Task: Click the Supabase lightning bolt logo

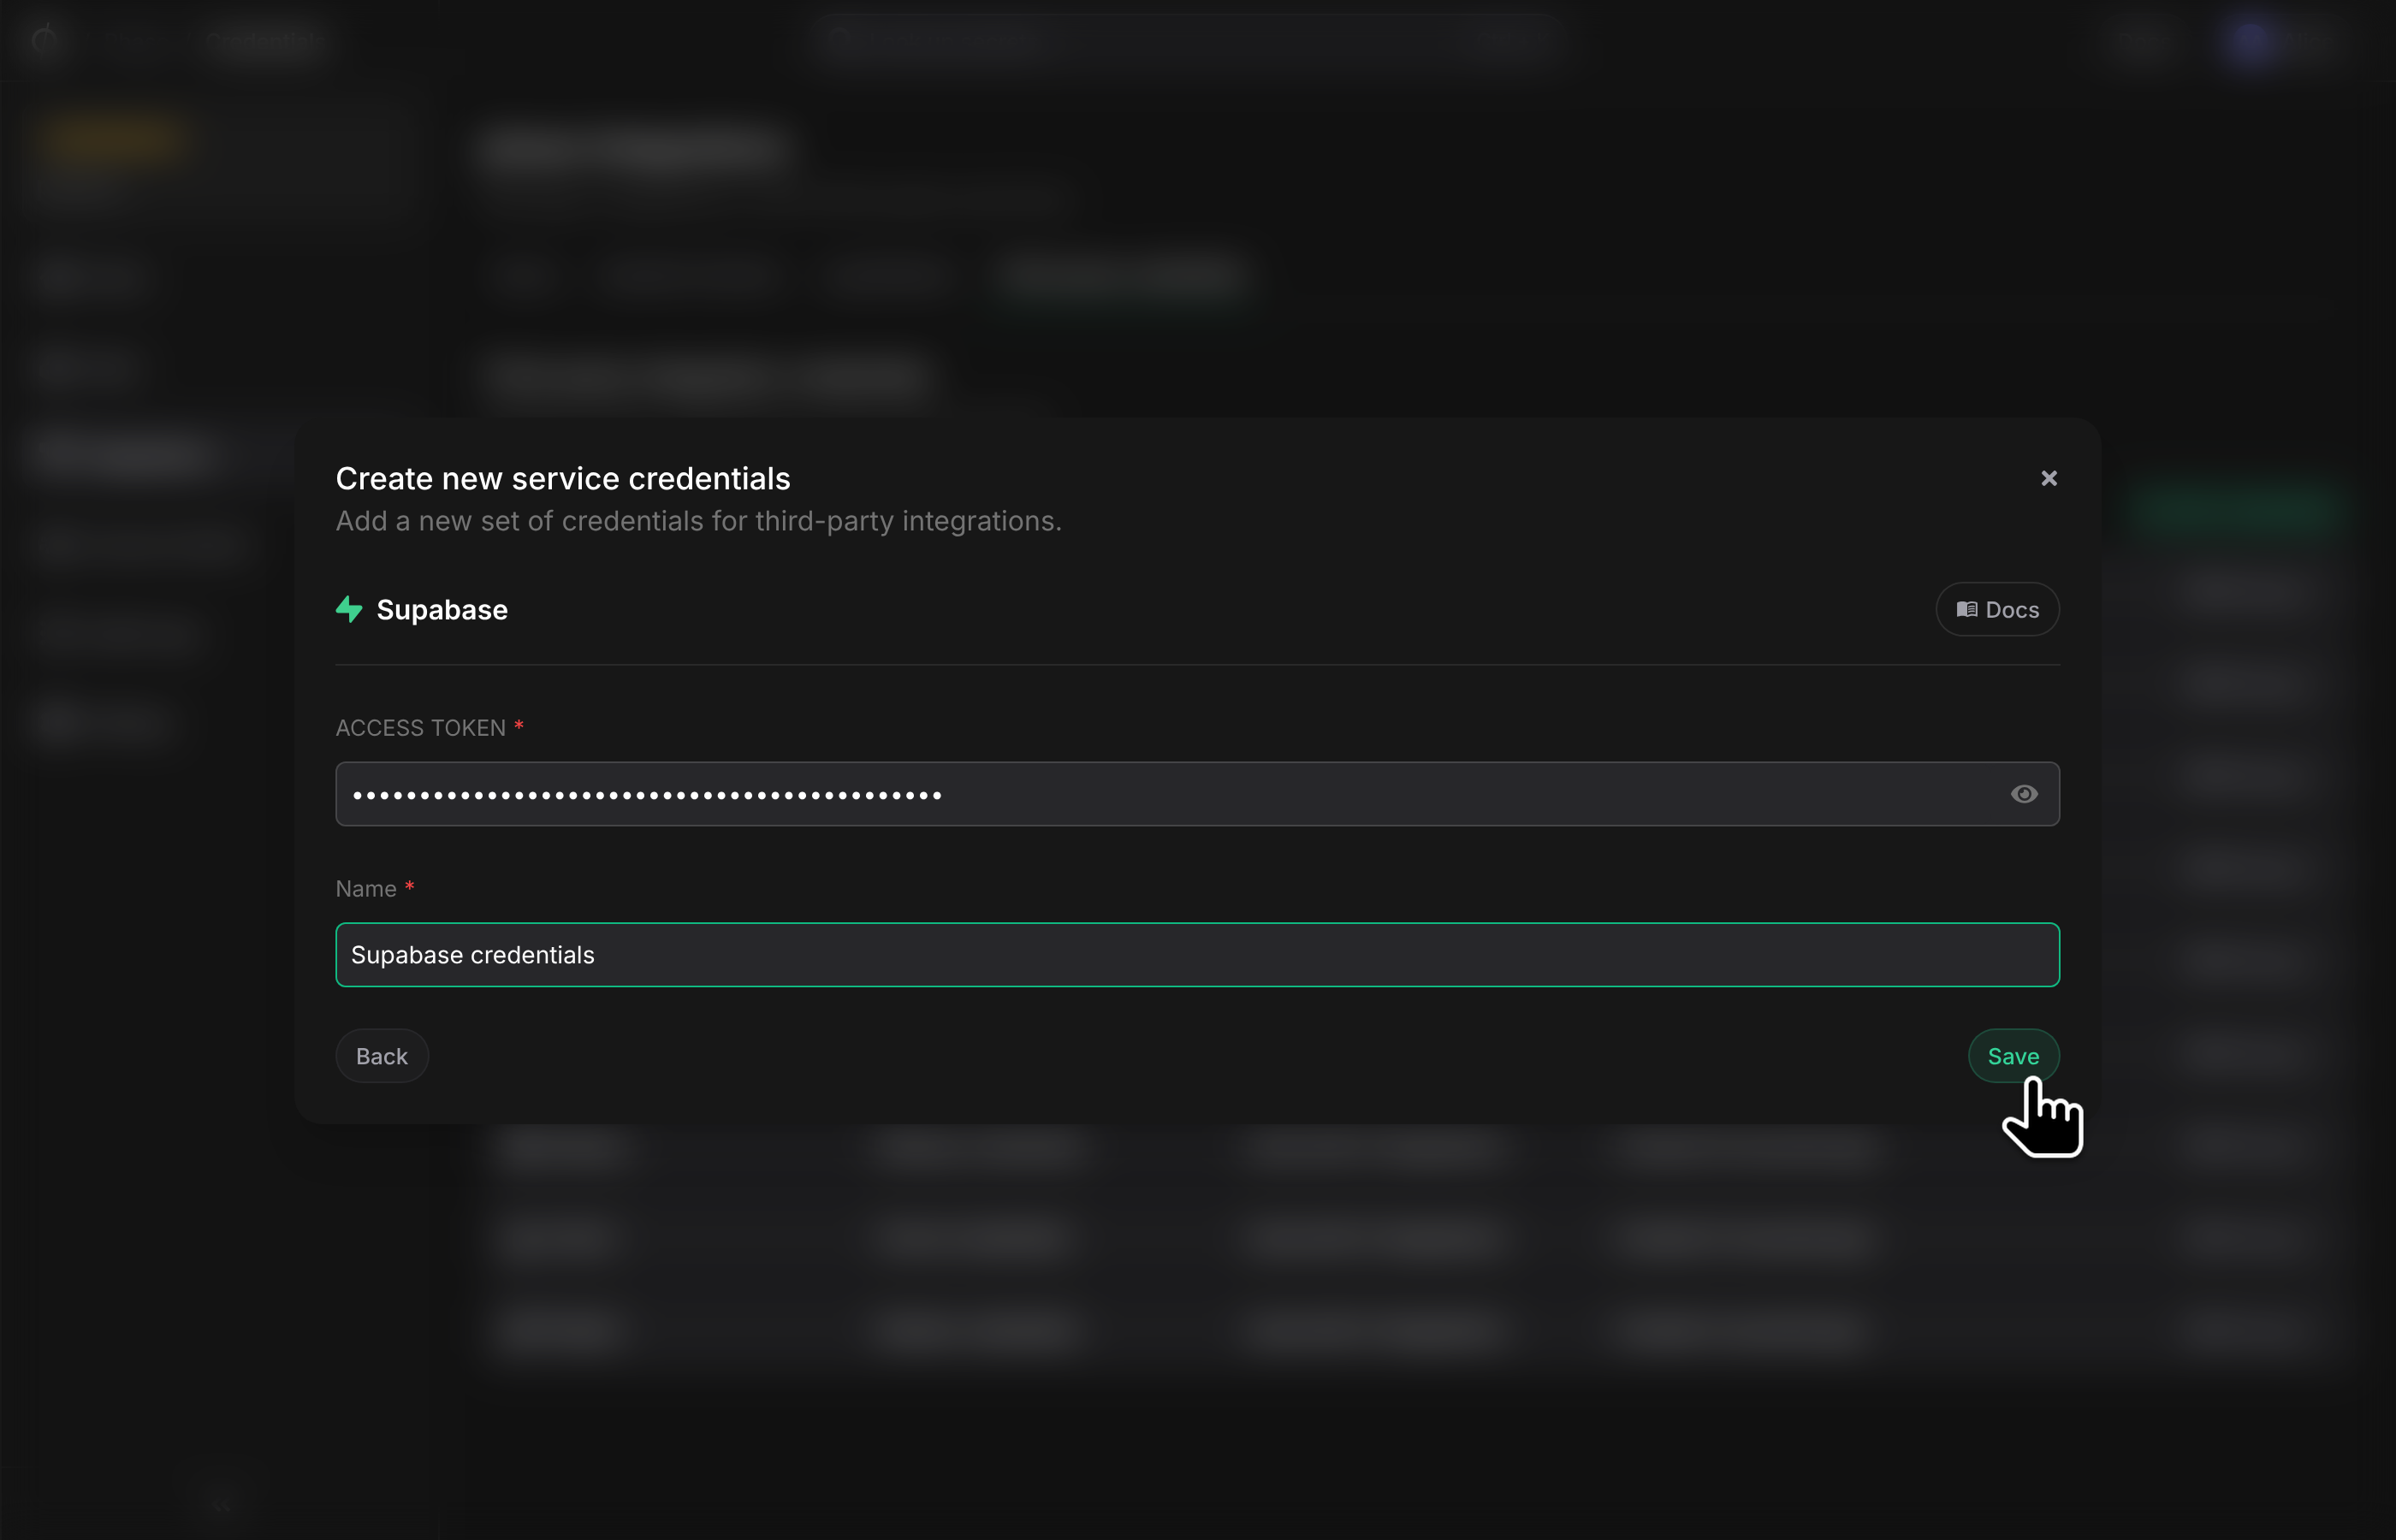Action: (x=349, y=610)
